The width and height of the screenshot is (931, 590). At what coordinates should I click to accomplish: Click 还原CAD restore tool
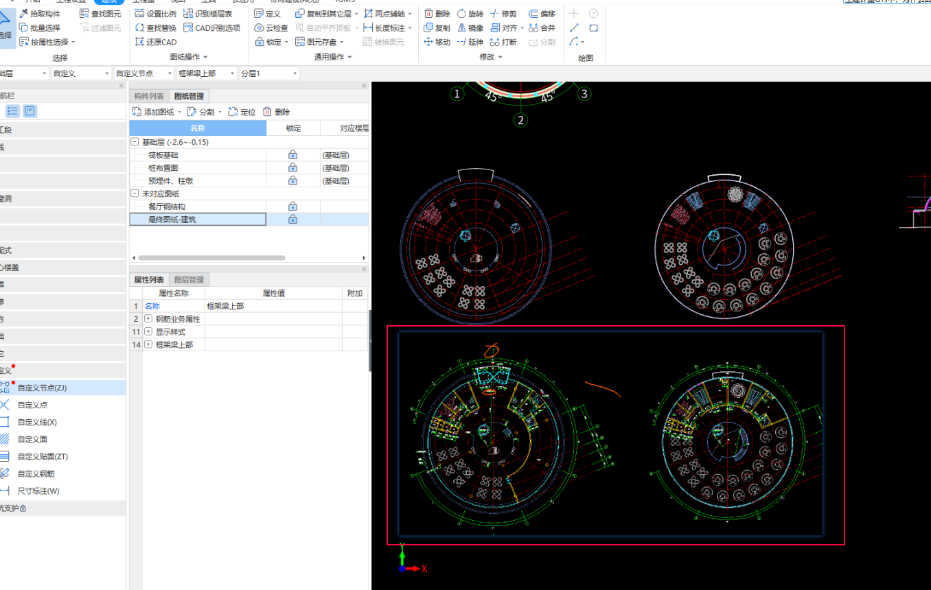pyautogui.click(x=156, y=42)
